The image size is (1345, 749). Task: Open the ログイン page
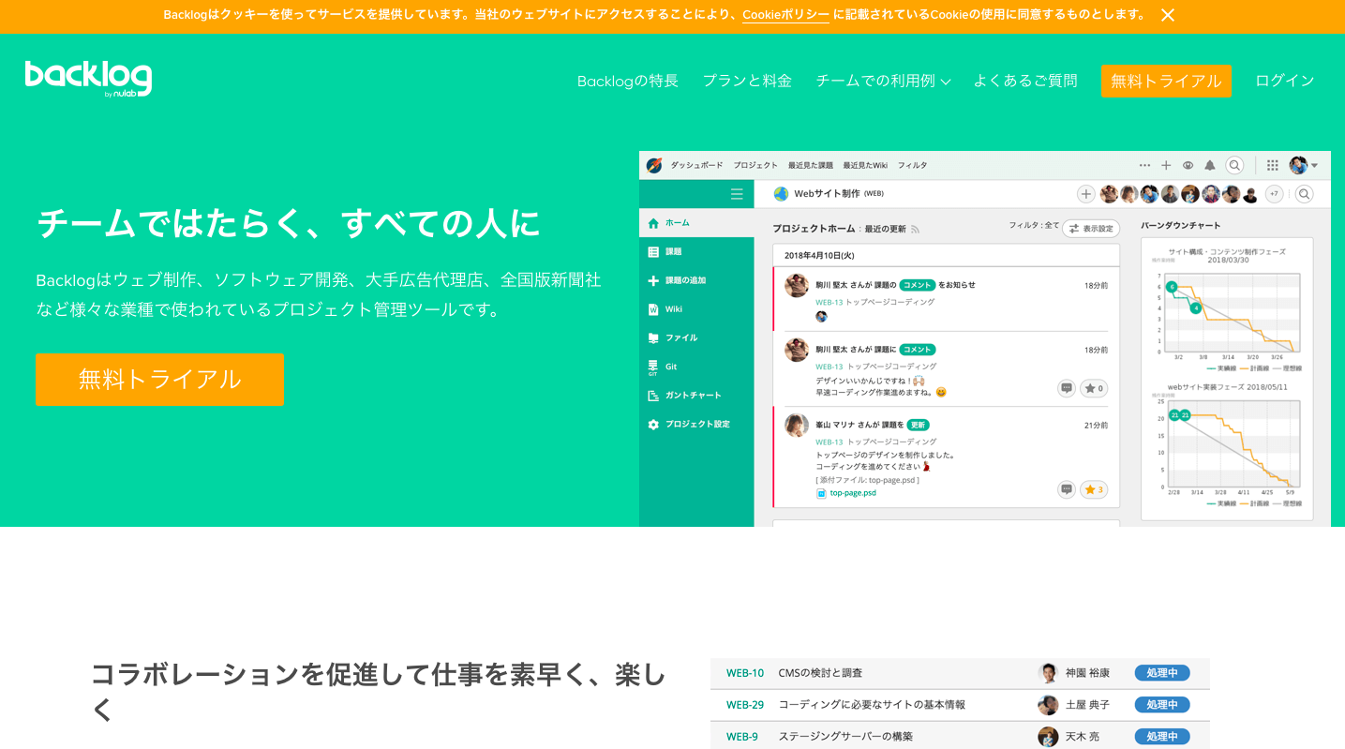click(x=1284, y=81)
